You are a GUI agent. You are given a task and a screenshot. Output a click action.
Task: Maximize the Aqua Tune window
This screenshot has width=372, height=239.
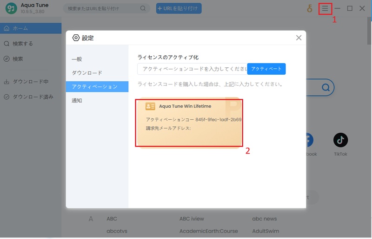coord(350,8)
